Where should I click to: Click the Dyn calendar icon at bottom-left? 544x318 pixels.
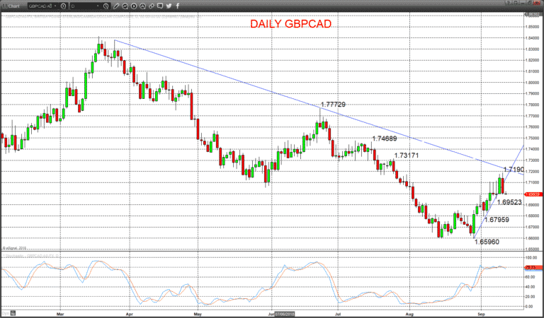(x=13, y=314)
